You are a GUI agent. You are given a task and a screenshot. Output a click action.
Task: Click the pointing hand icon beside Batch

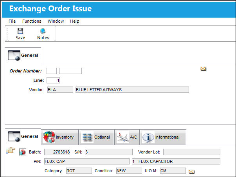click(11, 150)
